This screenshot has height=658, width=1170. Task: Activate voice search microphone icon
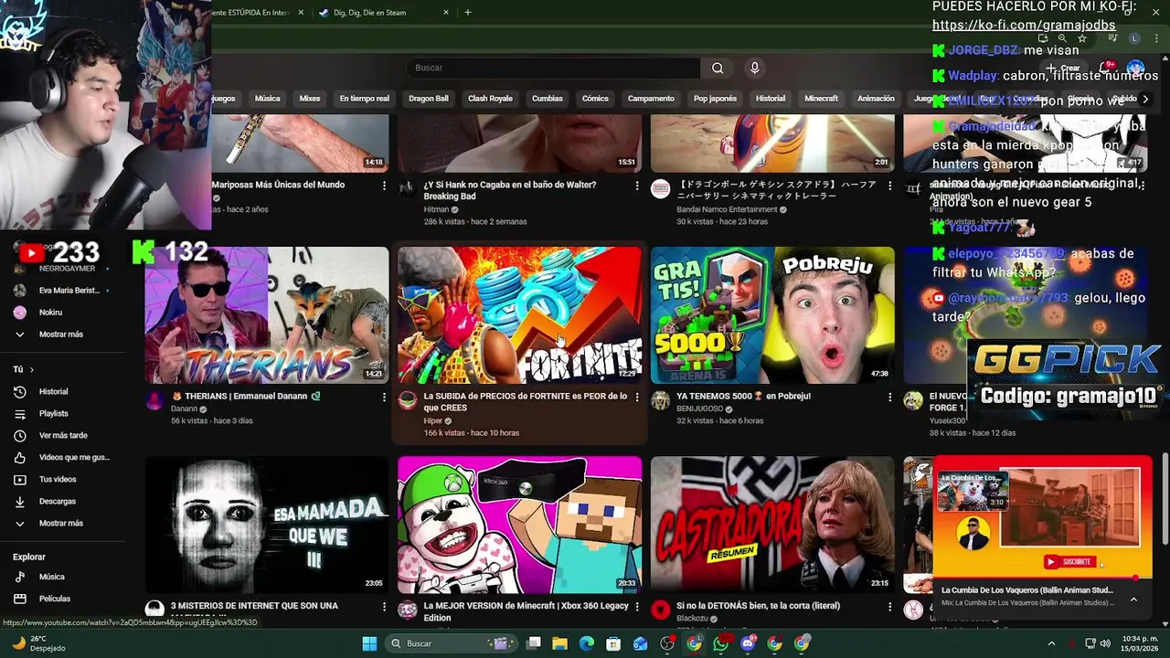click(754, 68)
